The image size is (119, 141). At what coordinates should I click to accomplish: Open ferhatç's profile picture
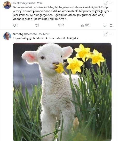(x=7, y=36)
